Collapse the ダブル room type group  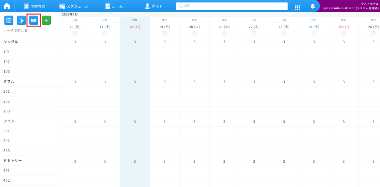pyautogui.click(x=9, y=81)
